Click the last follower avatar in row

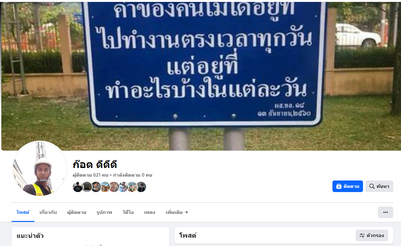(x=141, y=187)
